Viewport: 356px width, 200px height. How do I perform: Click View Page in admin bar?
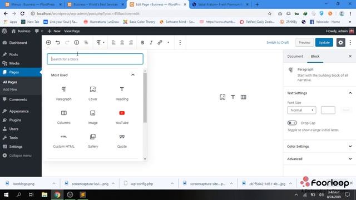72,31
